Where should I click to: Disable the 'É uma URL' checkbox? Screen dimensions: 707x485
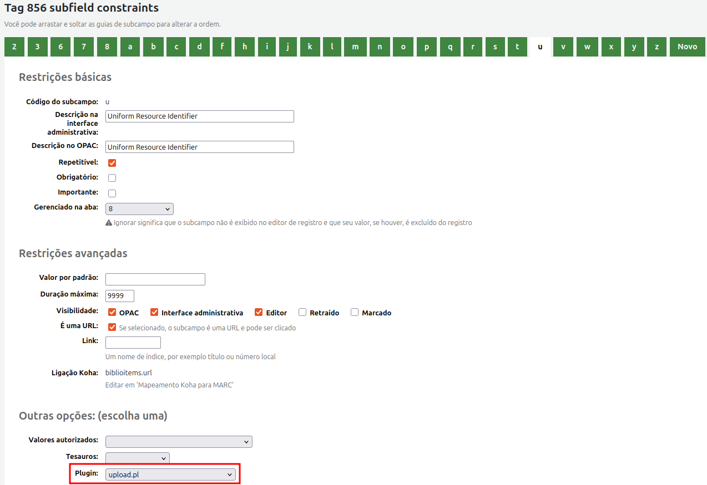point(112,327)
